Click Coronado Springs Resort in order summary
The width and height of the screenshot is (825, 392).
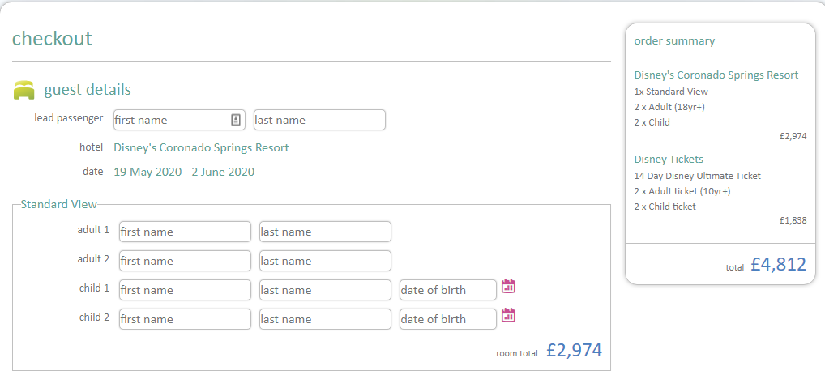point(716,75)
